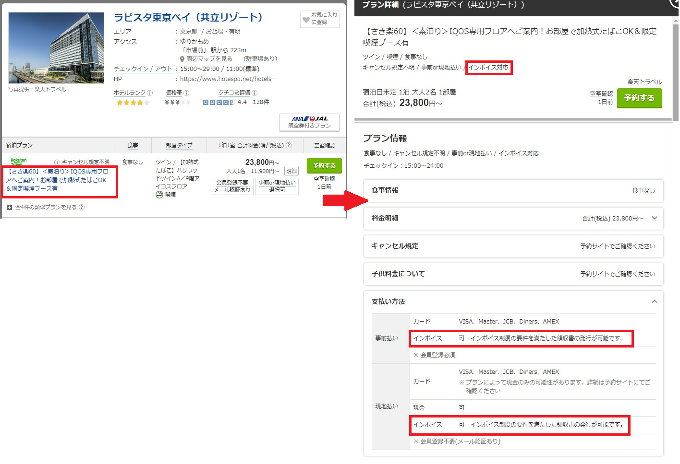Image resolution: width=680 pixels, height=464 pixels.
Task: Click the map pin icon beside 周辺マップを見る
Action: pos(182,59)
